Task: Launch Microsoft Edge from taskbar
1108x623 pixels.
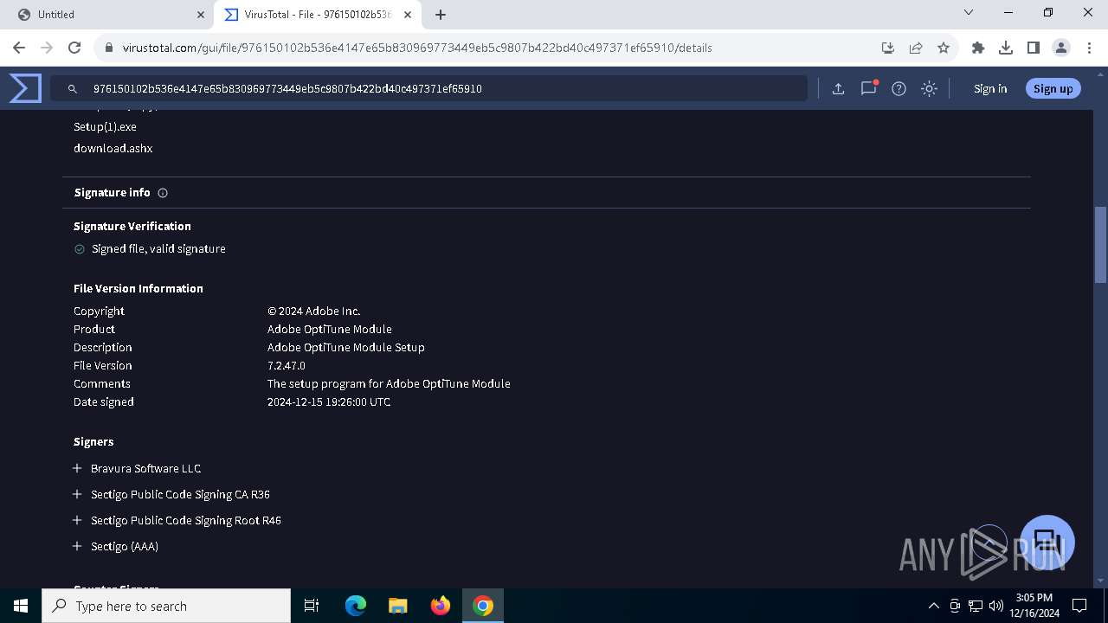Action: 356,606
